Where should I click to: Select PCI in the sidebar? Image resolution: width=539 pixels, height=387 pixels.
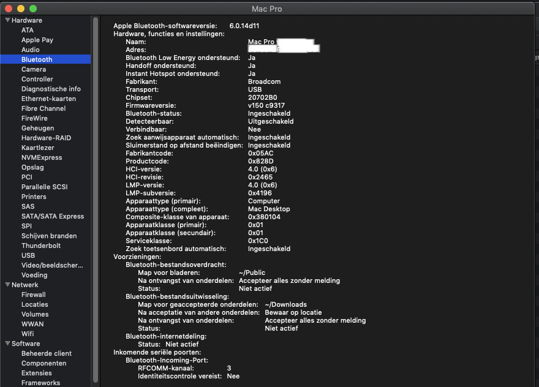pyautogui.click(x=26, y=177)
